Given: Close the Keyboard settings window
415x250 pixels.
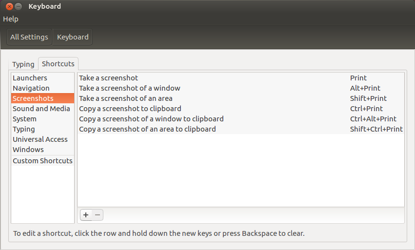Looking at the screenshot, I should pyautogui.click(x=8, y=6).
